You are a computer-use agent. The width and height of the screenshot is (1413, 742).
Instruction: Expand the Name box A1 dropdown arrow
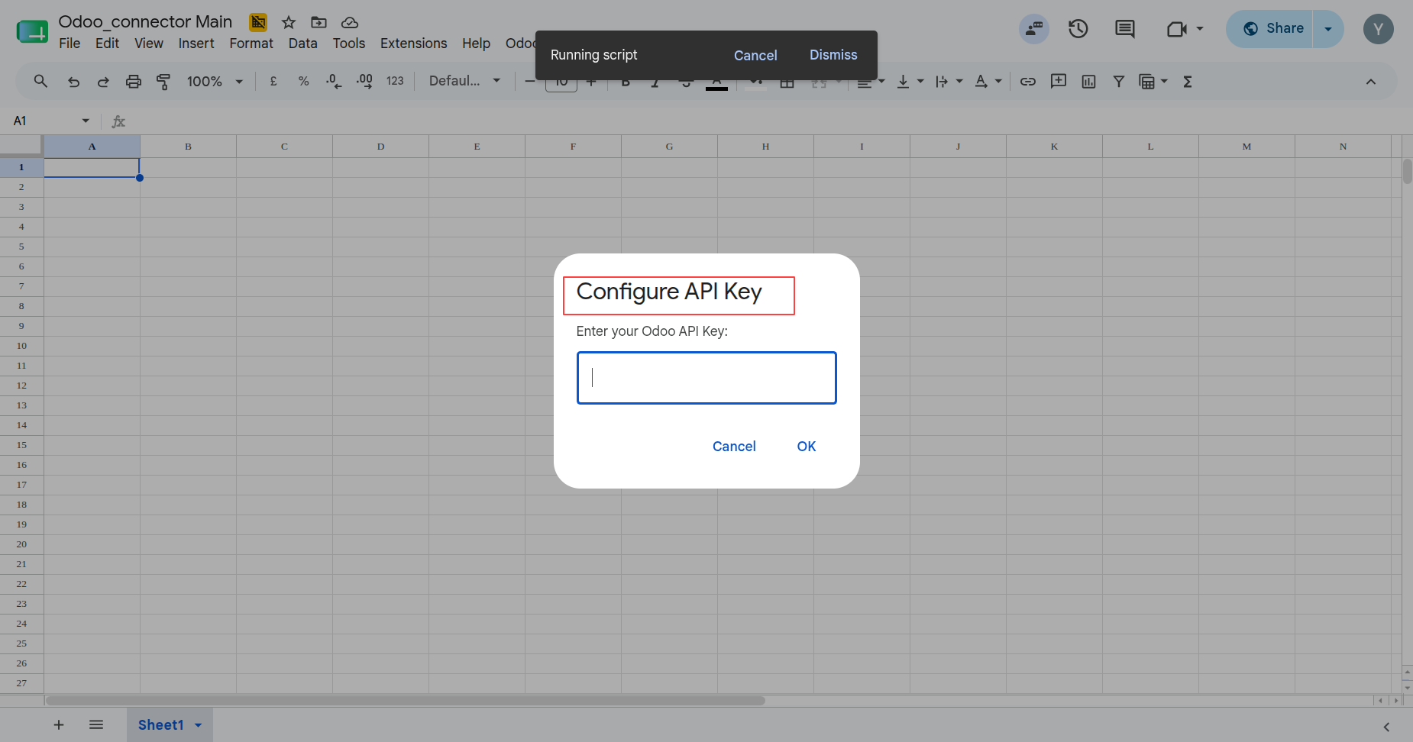point(86,121)
